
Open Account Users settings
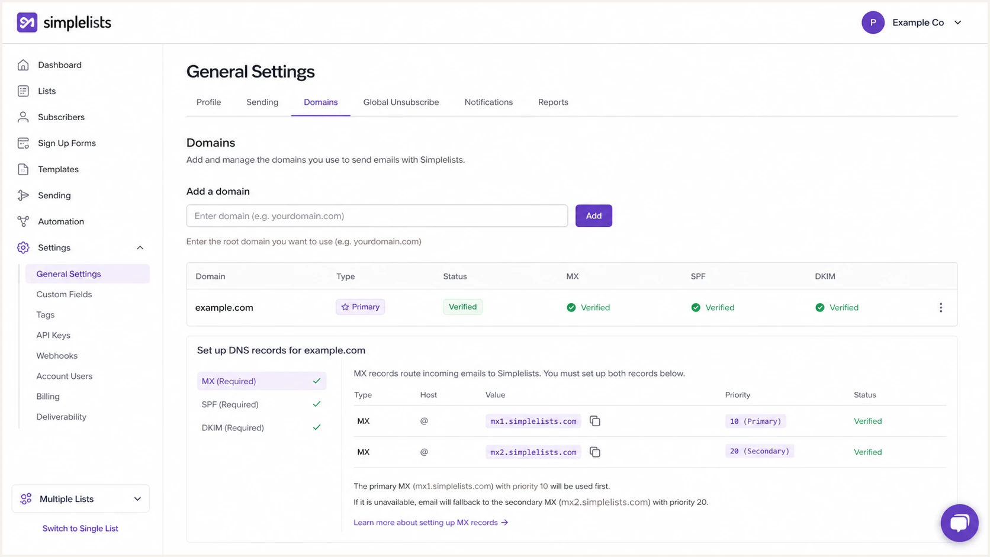[x=65, y=376]
